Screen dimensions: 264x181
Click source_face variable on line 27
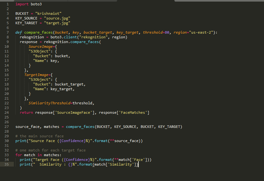tap(27, 127)
